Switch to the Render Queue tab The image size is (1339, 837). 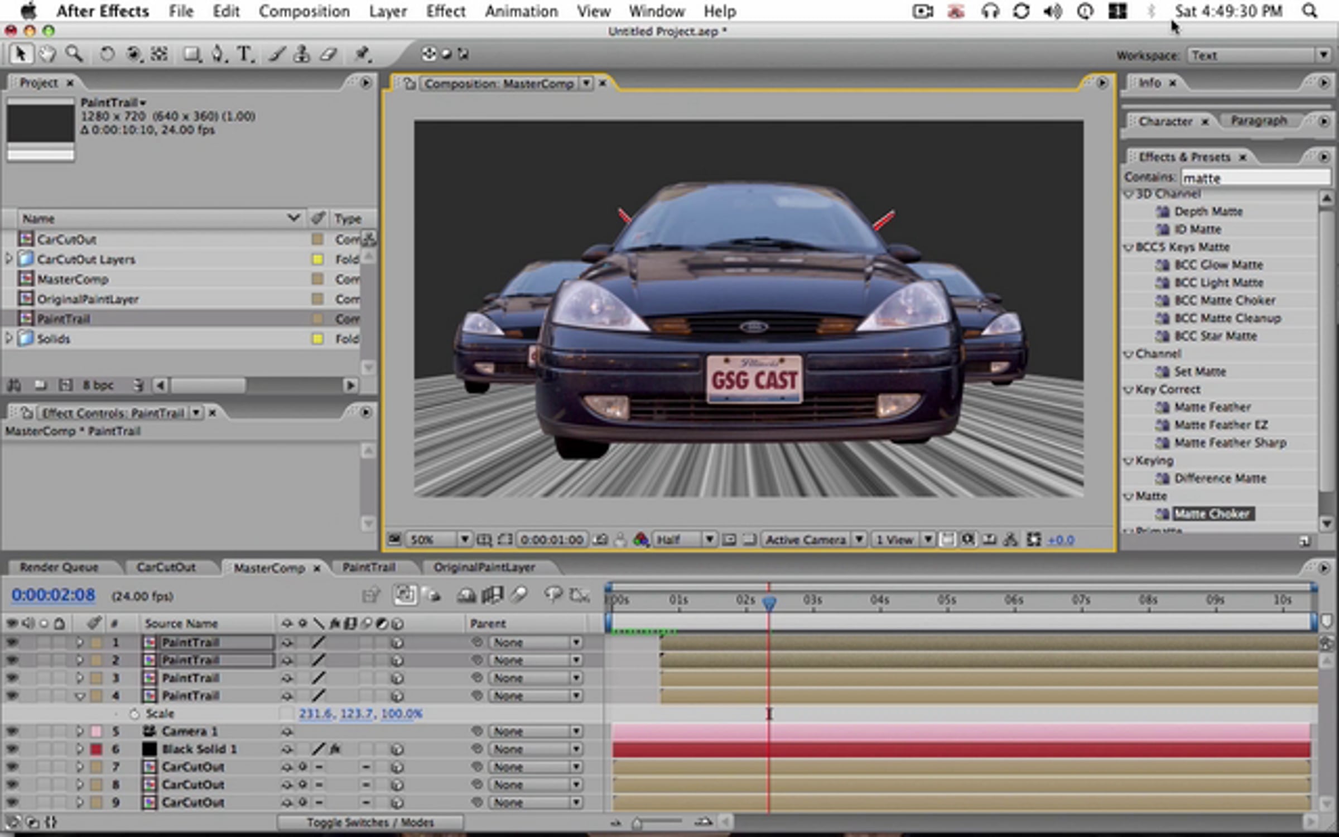(x=59, y=567)
